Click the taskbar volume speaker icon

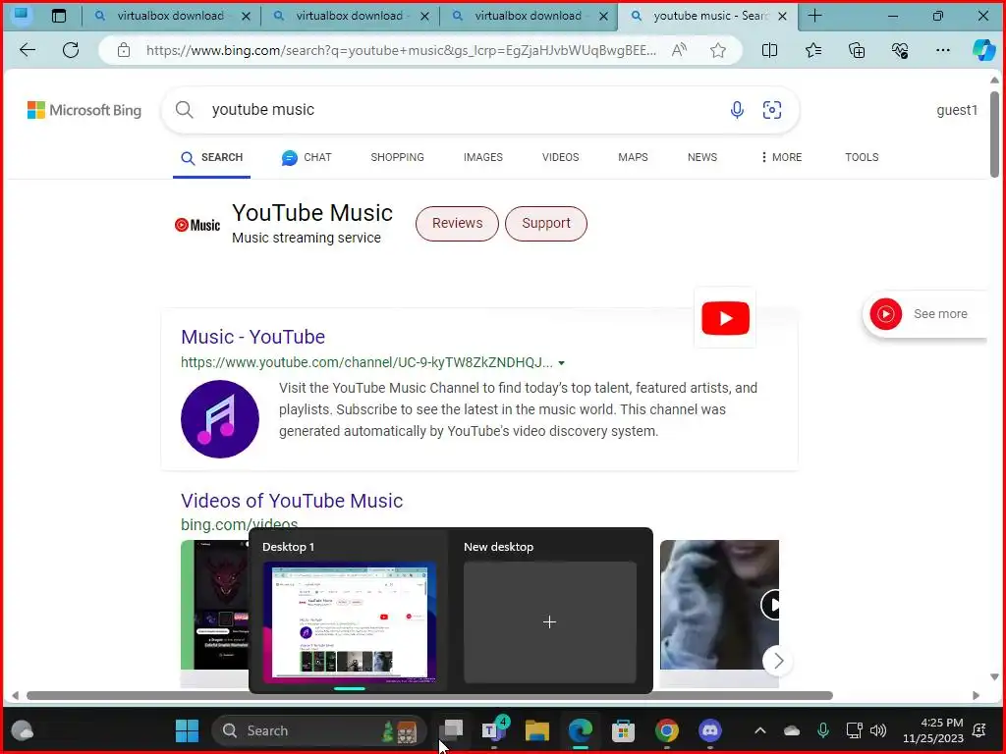click(x=878, y=730)
